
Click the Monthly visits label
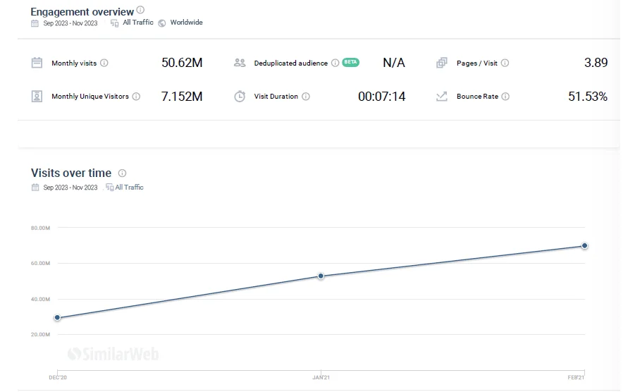74,63
